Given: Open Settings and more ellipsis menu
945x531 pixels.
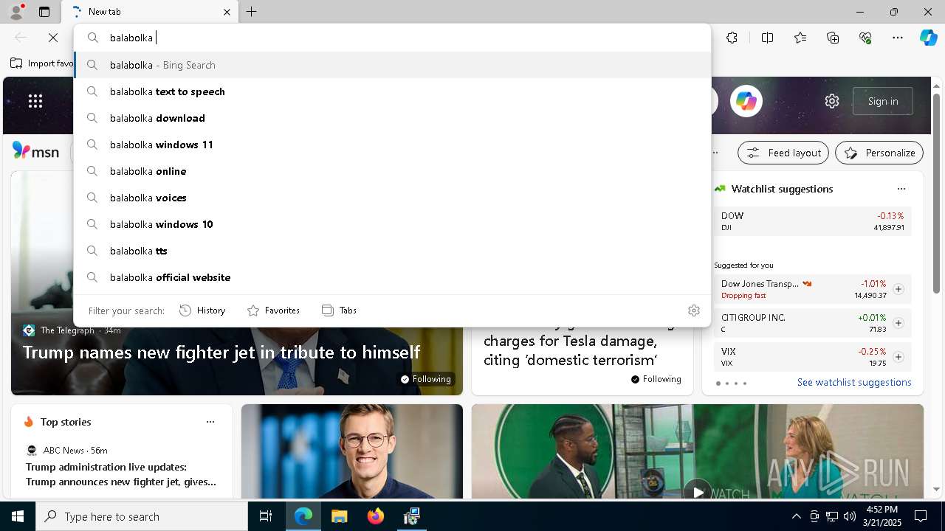Looking at the screenshot, I should pos(898,38).
